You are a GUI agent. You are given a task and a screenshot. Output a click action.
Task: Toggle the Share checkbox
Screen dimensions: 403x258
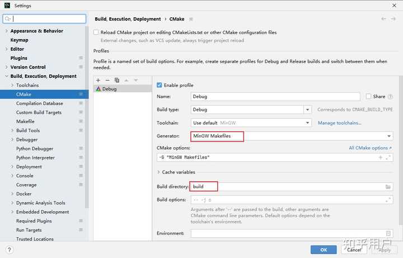pos(368,96)
